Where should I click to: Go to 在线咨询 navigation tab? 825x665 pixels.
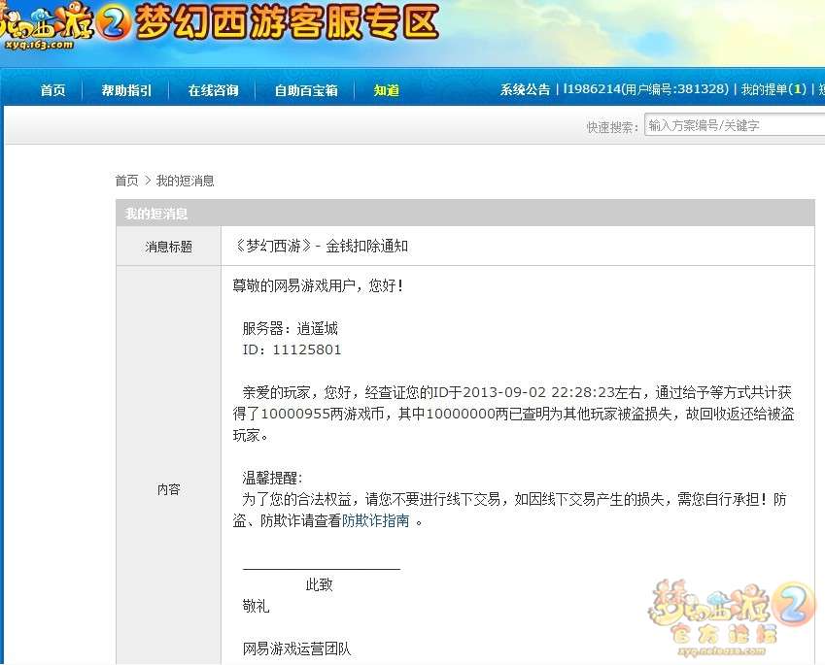[213, 90]
